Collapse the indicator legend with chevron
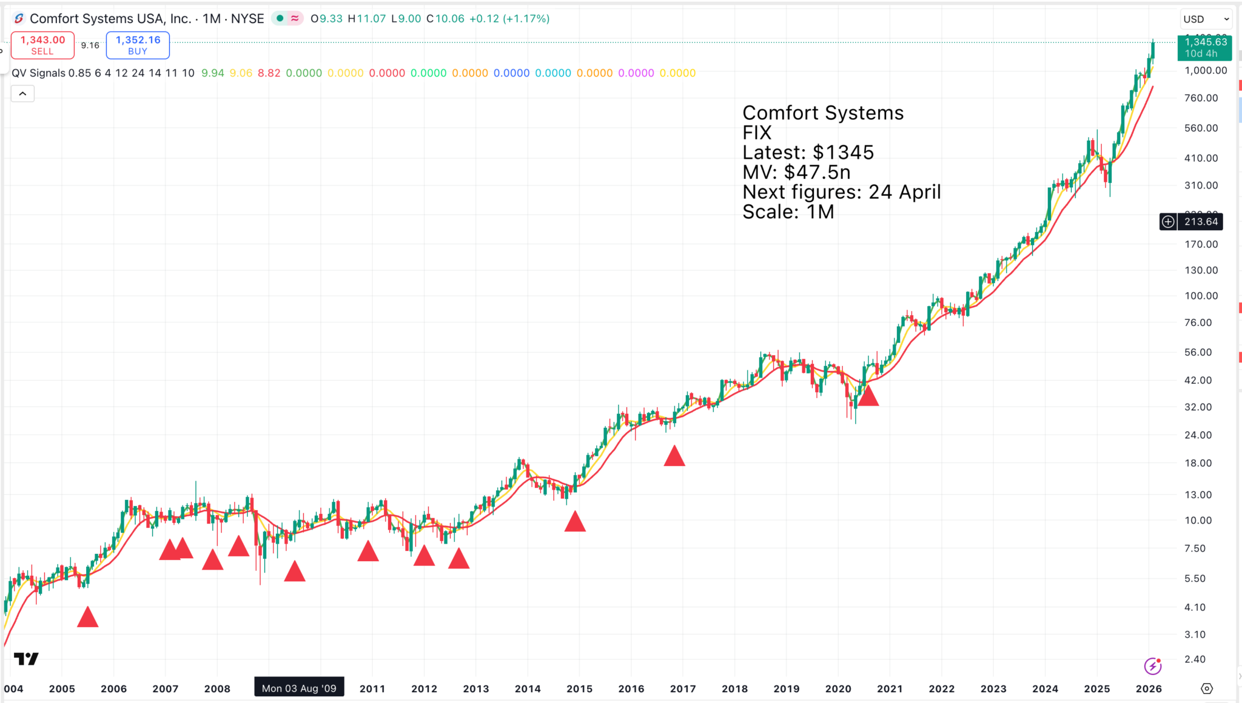Image resolution: width=1242 pixels, height=703 pixels. pos(22,93)
